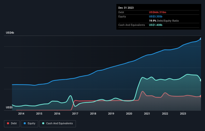Click the US$1.408b cash value
The width and height of the screenshot is (205, 131).
tap(156, 25)
